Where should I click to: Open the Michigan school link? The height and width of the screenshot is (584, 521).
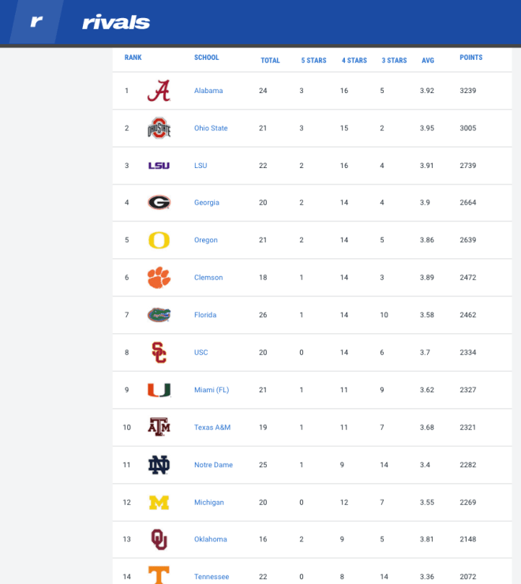pyautogui.click(x=208, y=502)
